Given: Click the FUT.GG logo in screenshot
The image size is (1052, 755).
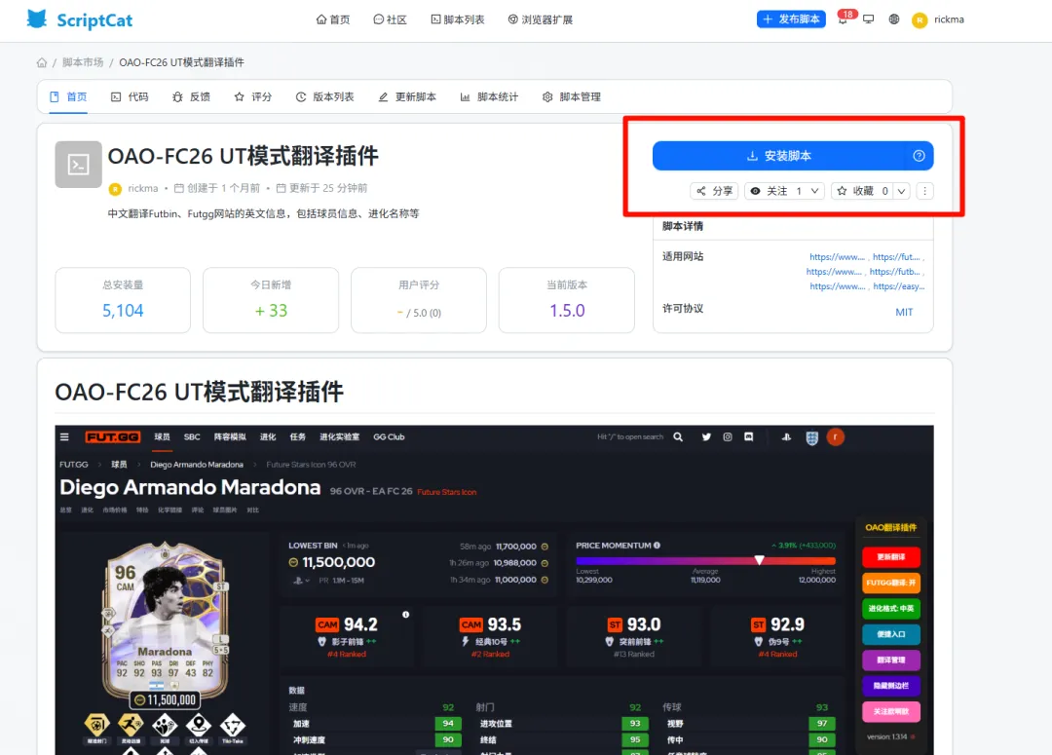Looking at the screenshot, I should click(113, 436).
